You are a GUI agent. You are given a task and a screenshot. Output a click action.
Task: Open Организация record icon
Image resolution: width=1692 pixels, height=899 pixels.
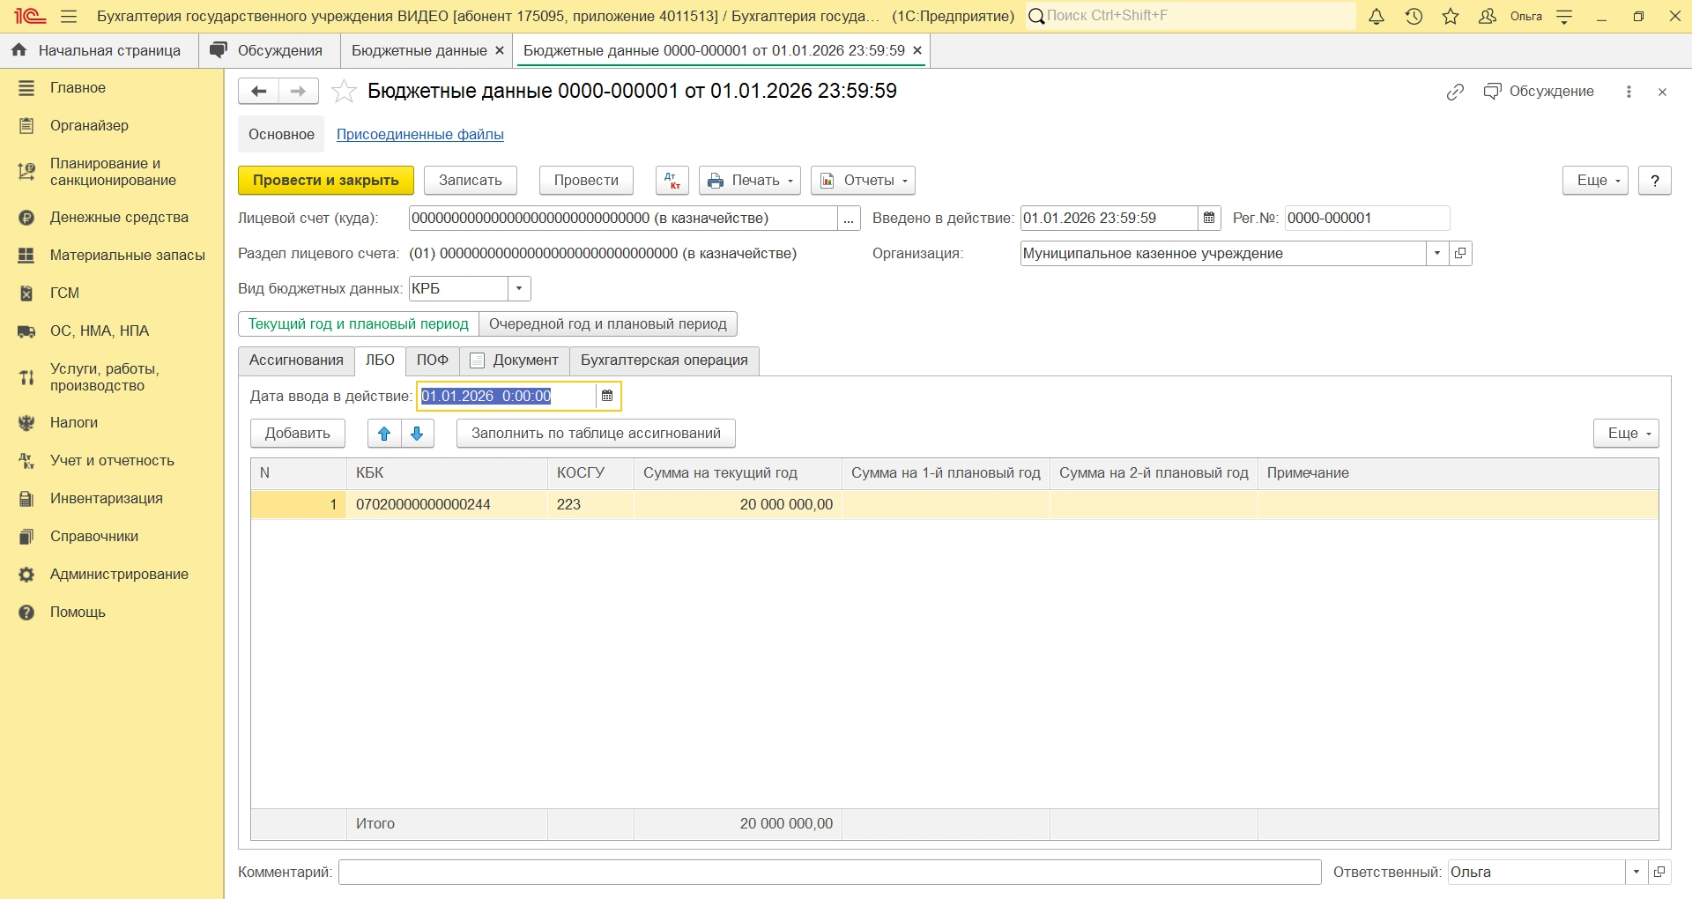pos(1460,254)
